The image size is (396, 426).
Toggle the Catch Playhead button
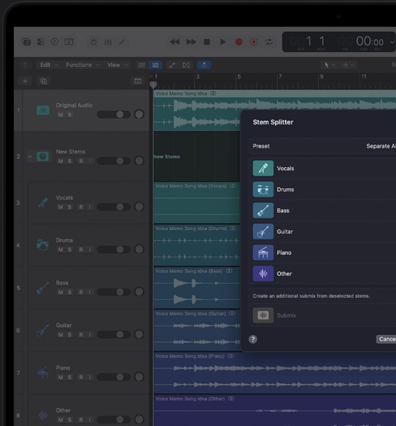tap(204, 65)
